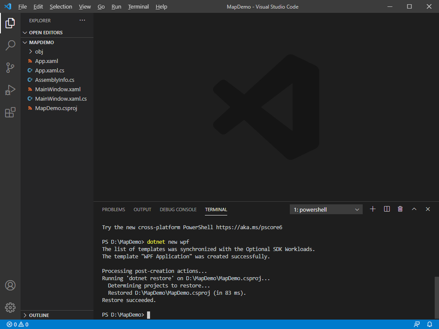439x329 pixels.
Task: Switch to the Debug Console tab
Action: [178, 210]
